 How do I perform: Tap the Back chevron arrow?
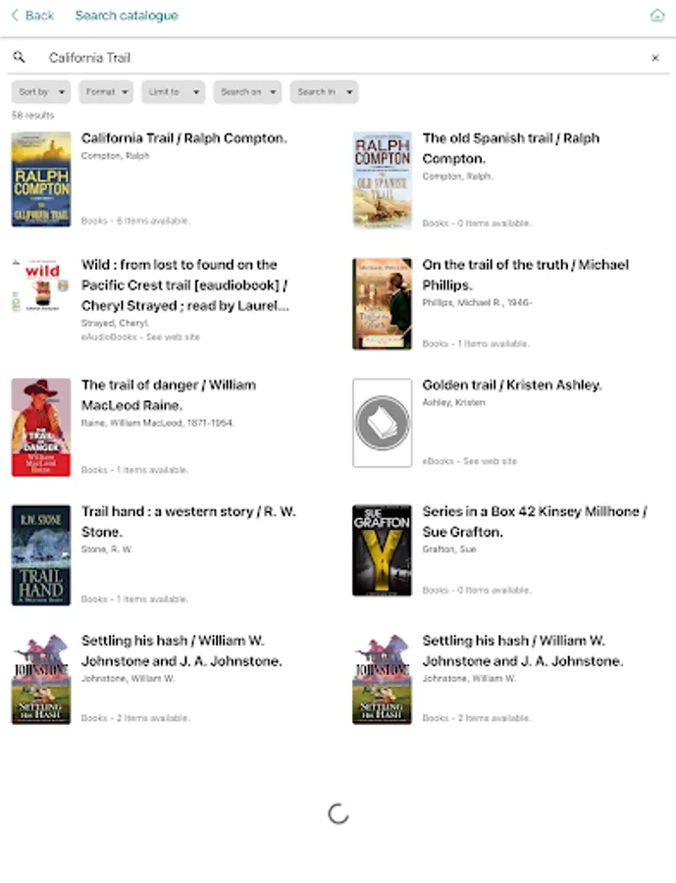click(x=16, y=15)
